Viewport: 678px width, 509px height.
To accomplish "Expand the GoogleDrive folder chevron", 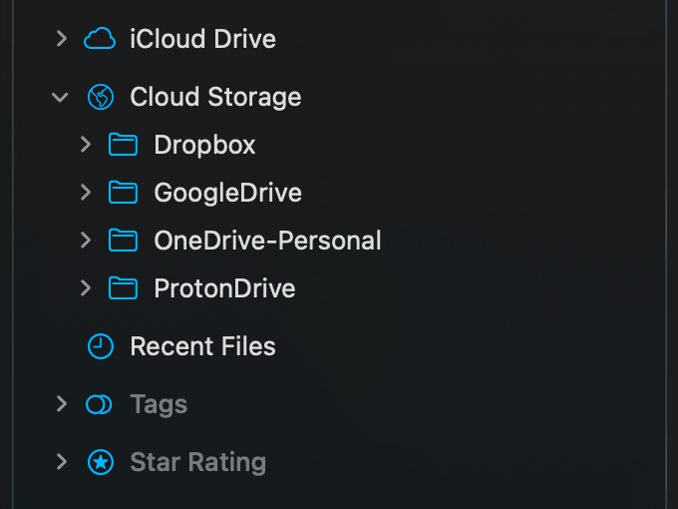I will pos(86,193).
